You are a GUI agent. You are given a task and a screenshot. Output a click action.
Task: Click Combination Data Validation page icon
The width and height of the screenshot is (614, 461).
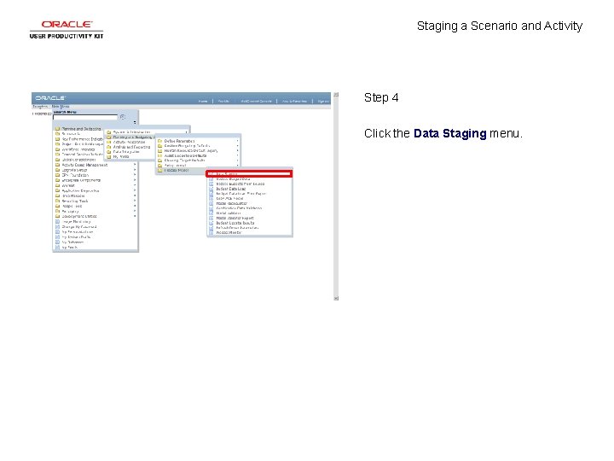(x=211, y=208)
